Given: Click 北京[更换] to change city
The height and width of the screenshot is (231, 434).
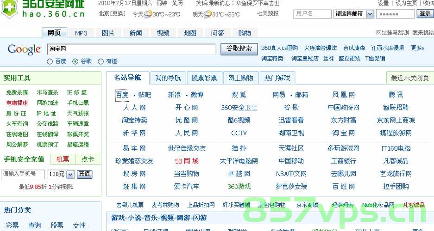Looking at the screenshot, I should click(x=112, y=13).
